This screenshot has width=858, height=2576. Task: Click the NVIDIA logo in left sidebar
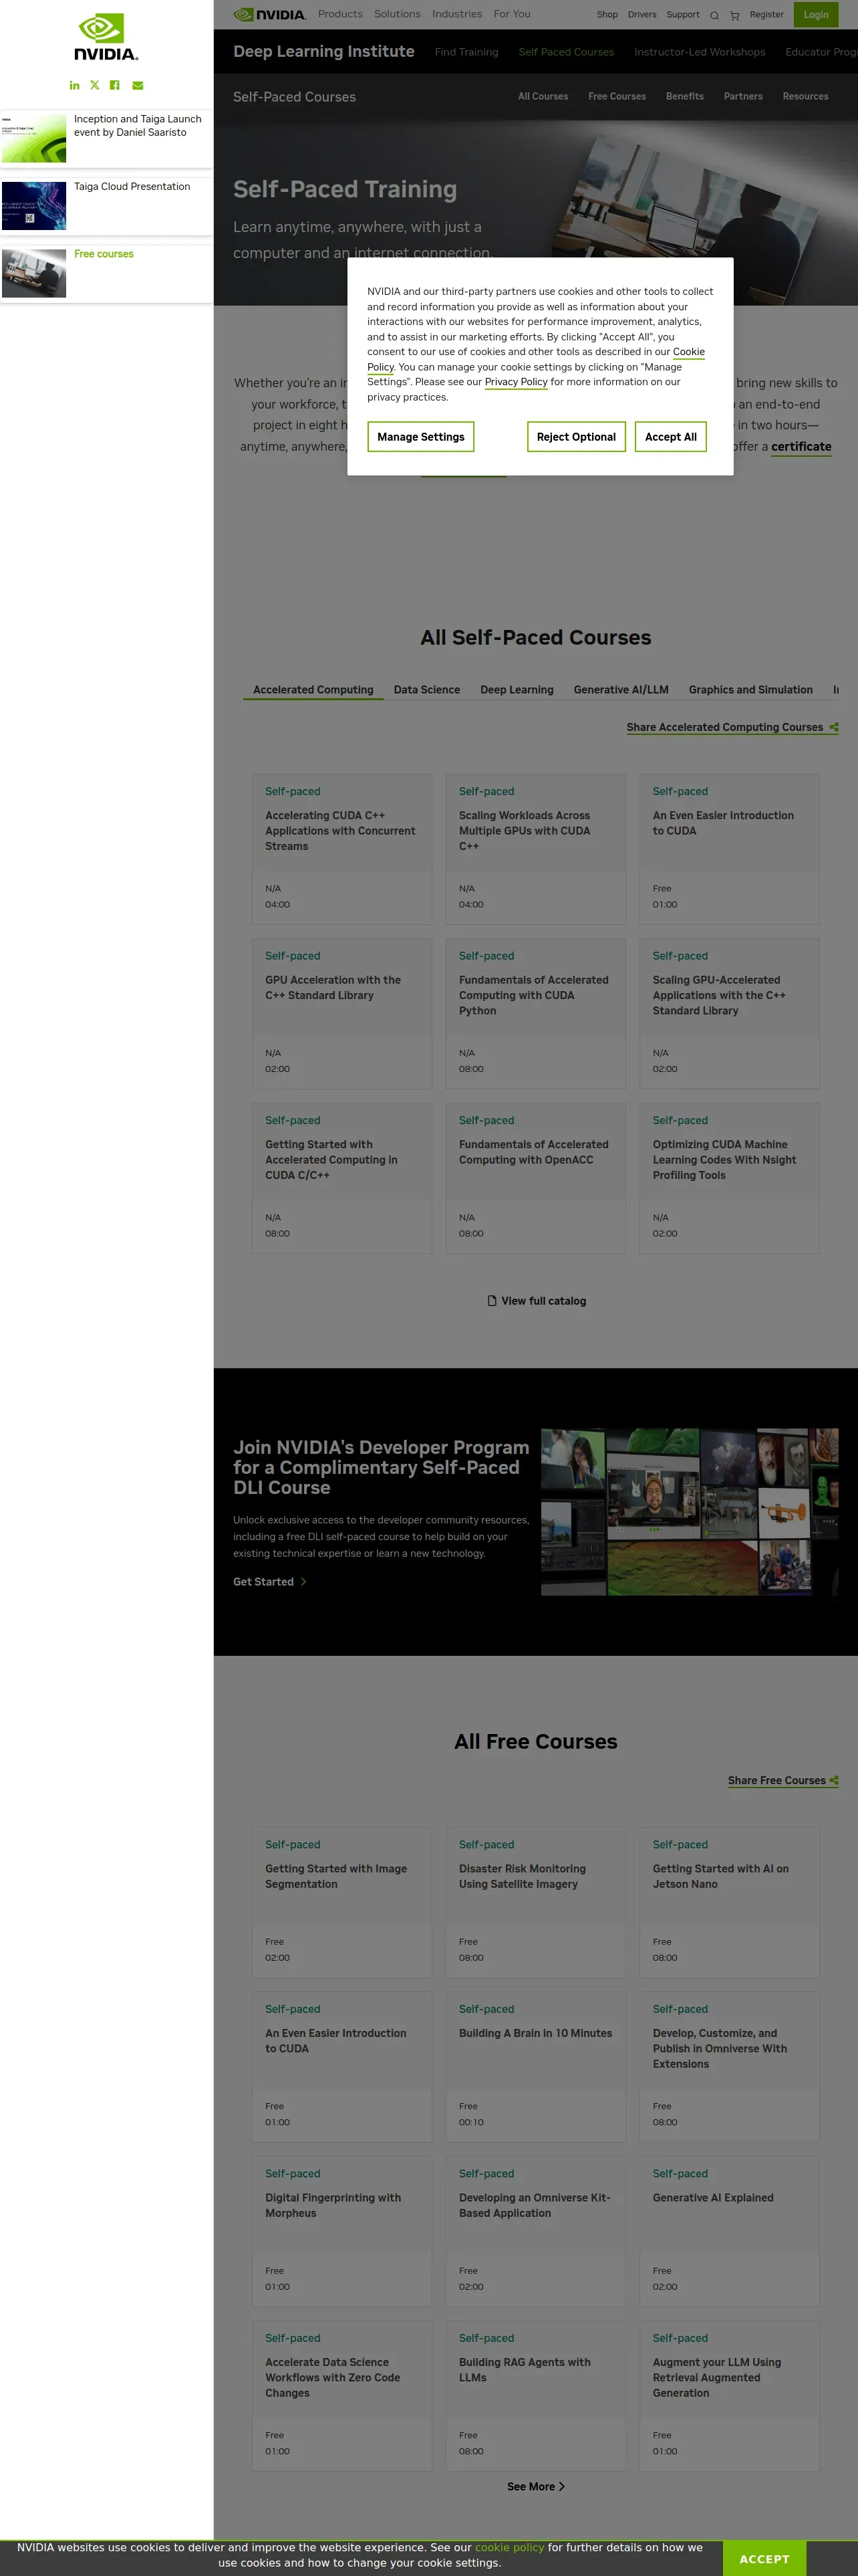click(x=107, y=37)
